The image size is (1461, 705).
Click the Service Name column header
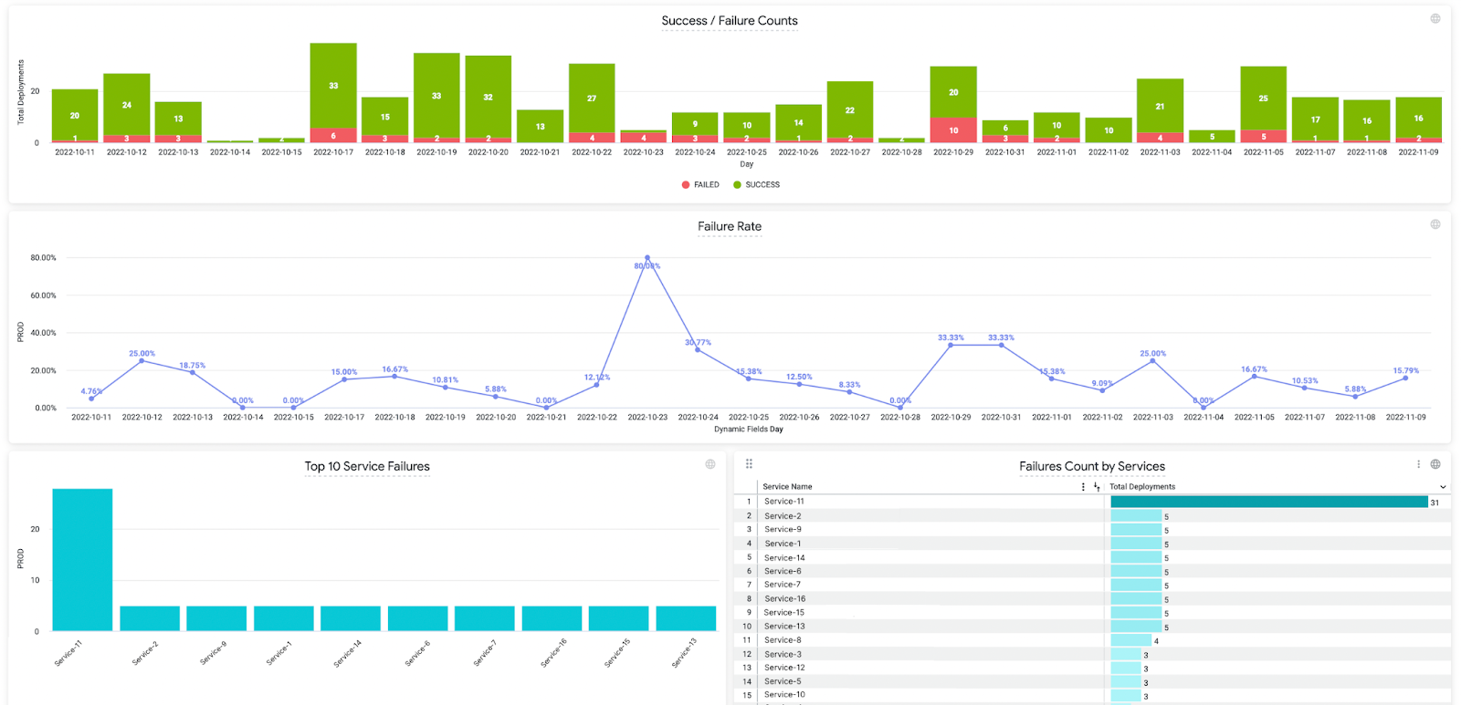click(x=787, y=487)
